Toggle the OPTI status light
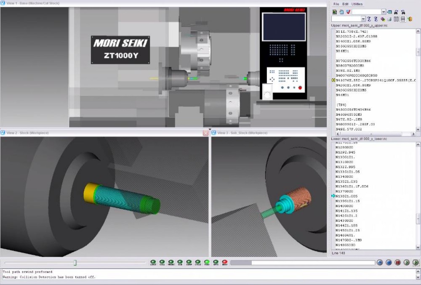The image size is (421, 285). click(x=216, y=262)
